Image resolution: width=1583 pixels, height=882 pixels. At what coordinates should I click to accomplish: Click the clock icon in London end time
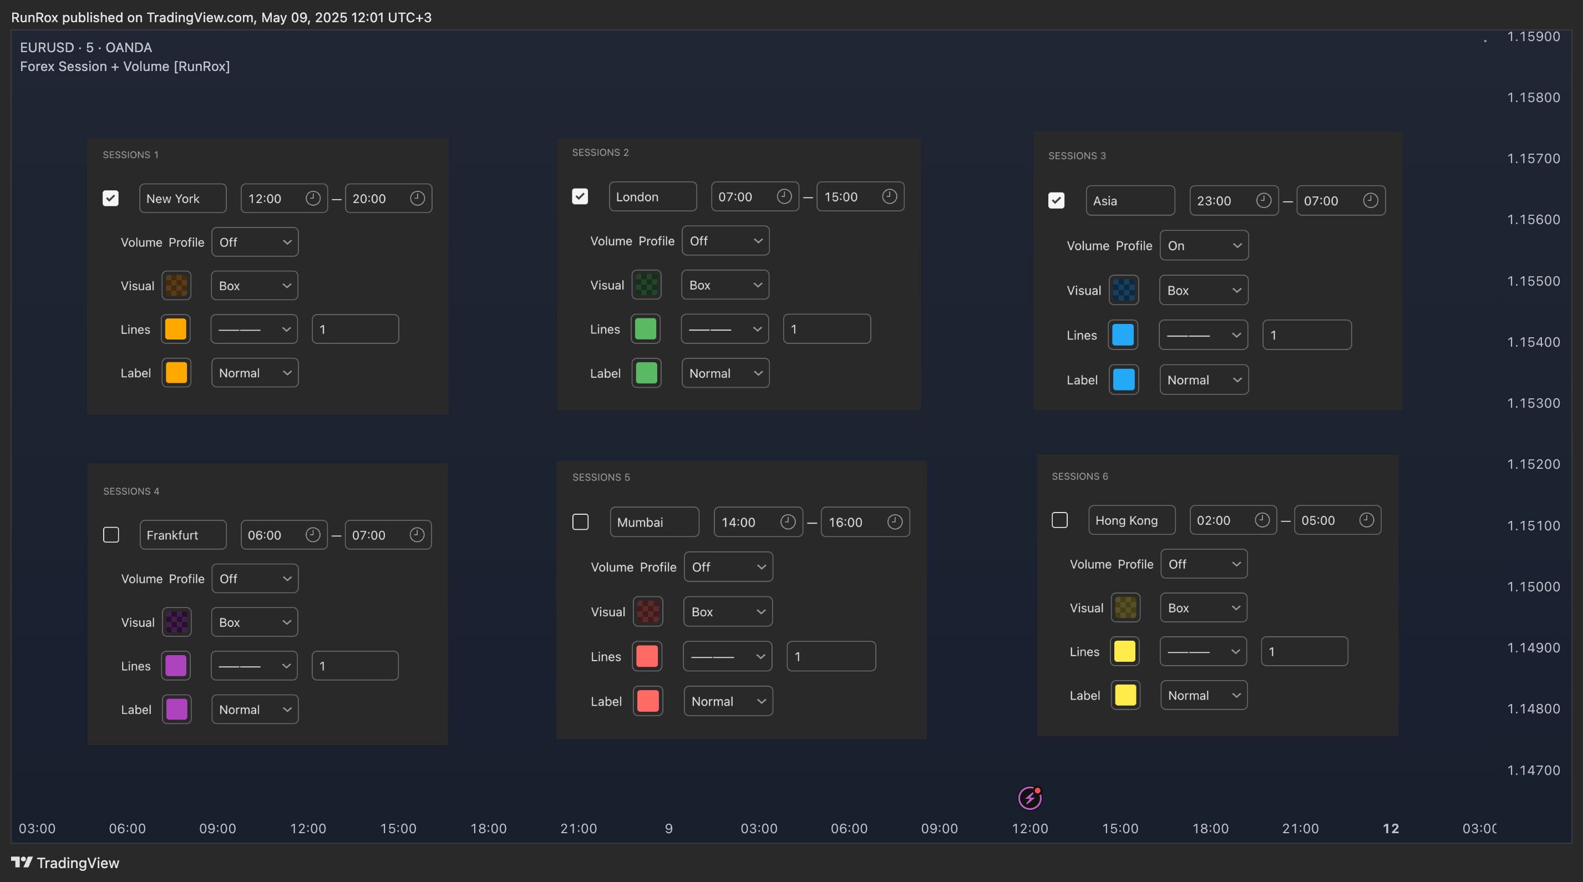click(x=889, y=196)
